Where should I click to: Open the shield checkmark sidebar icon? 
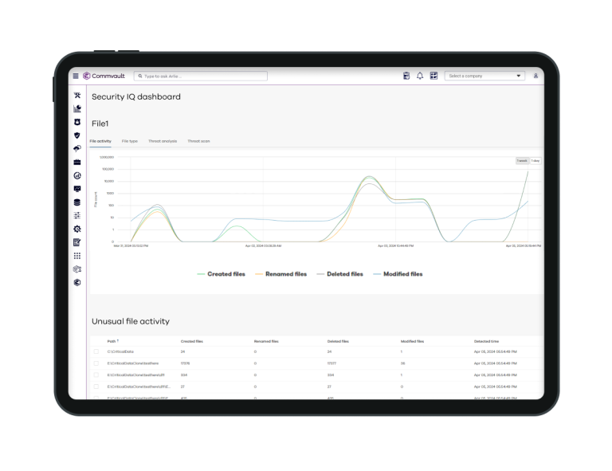point(77,135)
